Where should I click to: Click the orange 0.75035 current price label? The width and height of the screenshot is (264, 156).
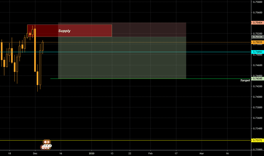[x=257, y=42]
